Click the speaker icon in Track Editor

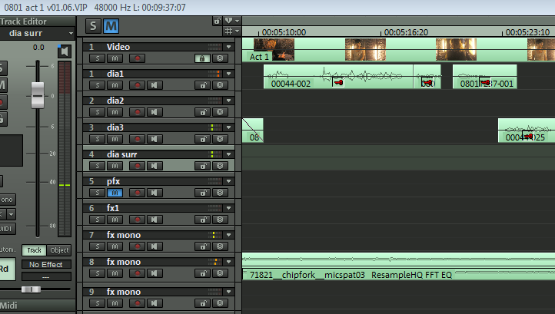click(x=65, y=51)
